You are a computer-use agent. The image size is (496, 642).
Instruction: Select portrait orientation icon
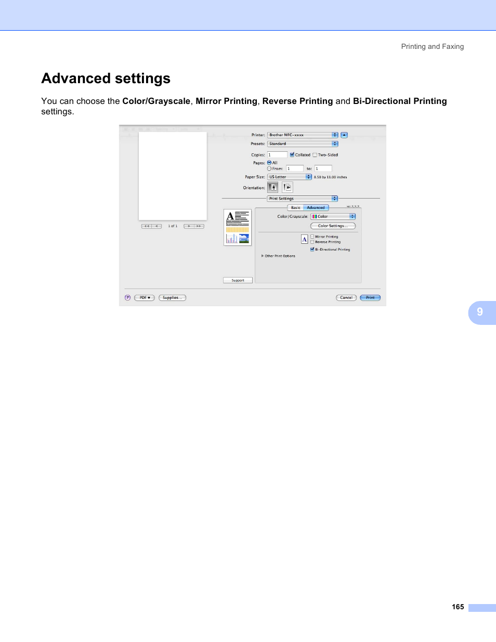click(x=273, y=187)
